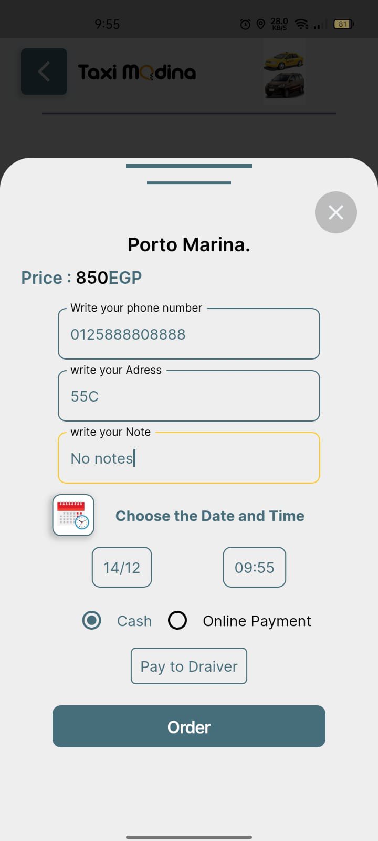Tap the battery indicator icon

pos(343,24)
